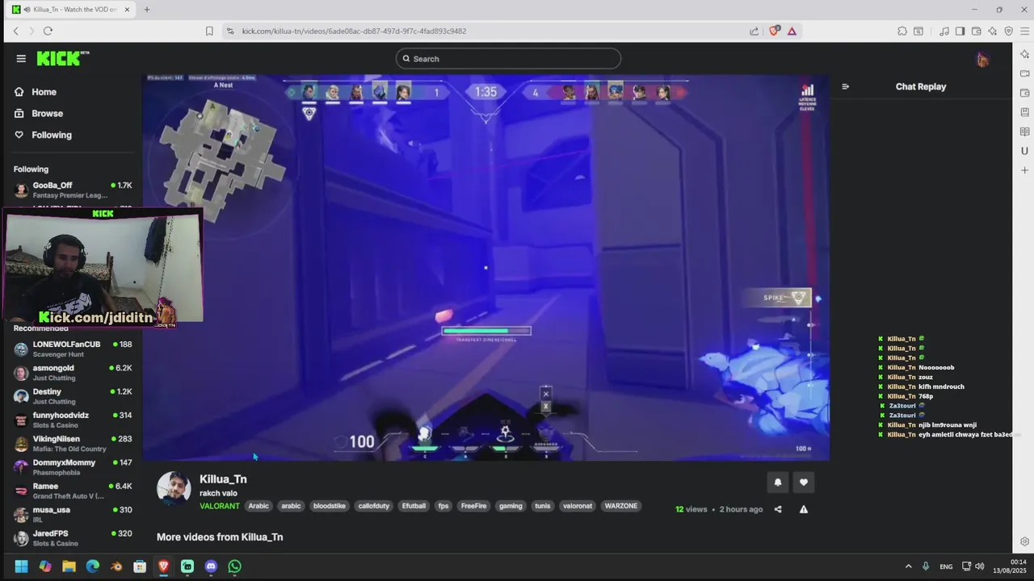Open Discord from the taskbar
Screen dimensions: 1034x581
[211, 566]
